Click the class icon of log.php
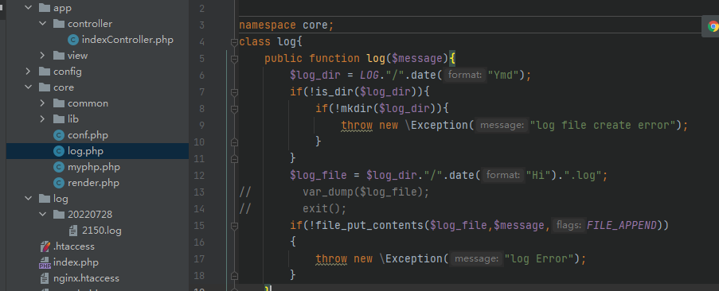Screen dimensions: 719x291 coord(59,151)
